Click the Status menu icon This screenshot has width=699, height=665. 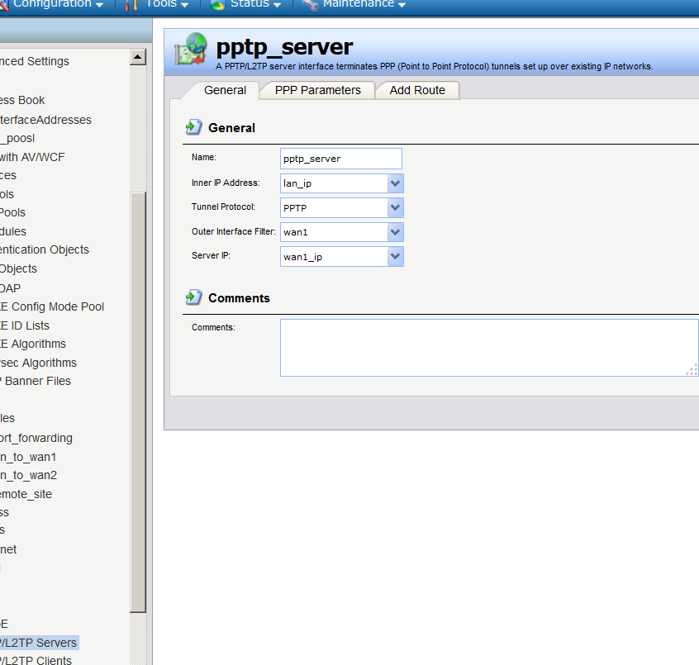coord(218,4)
